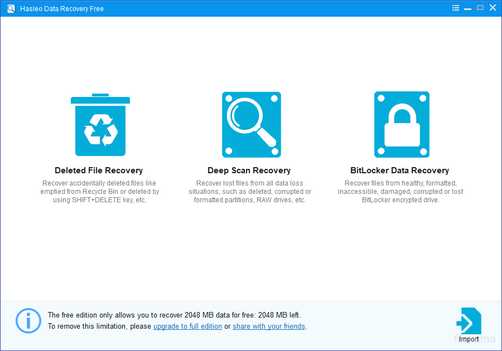
Task: Close the Hasleo Data Recovery window
Action: click(x=493, y=8)
